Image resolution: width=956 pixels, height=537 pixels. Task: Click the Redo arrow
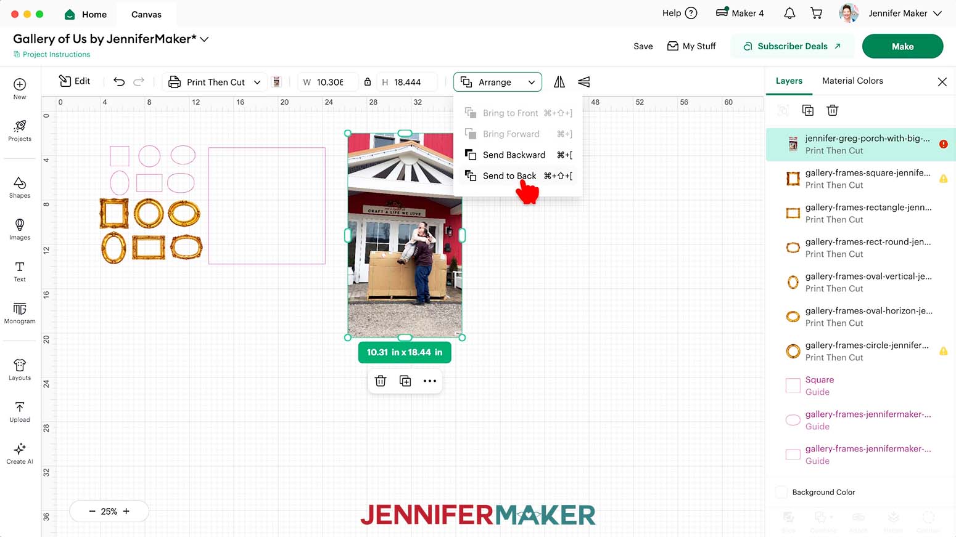(139, 81)
